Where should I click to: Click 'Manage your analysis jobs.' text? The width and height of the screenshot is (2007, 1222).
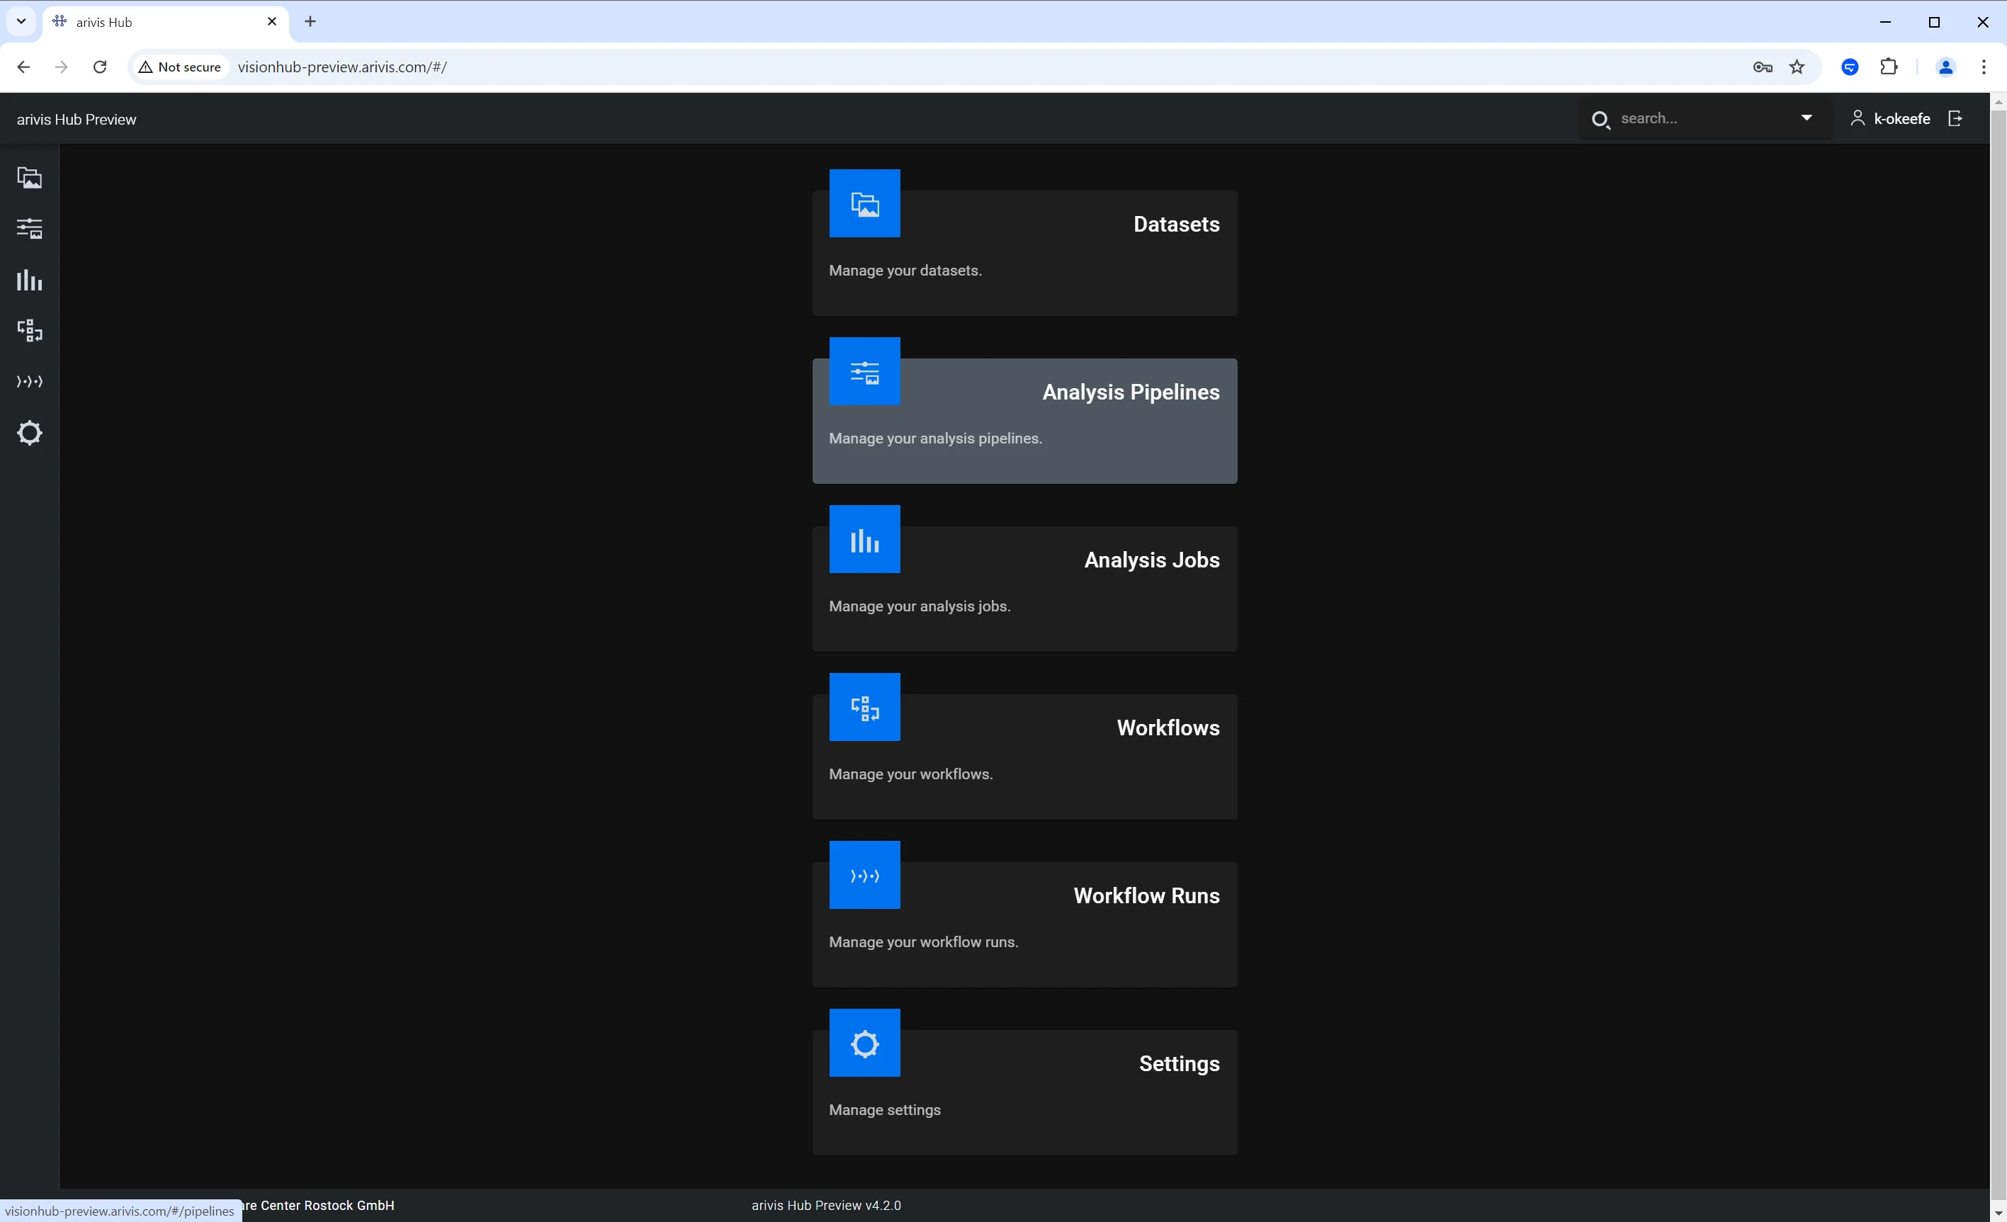(920, 606)
